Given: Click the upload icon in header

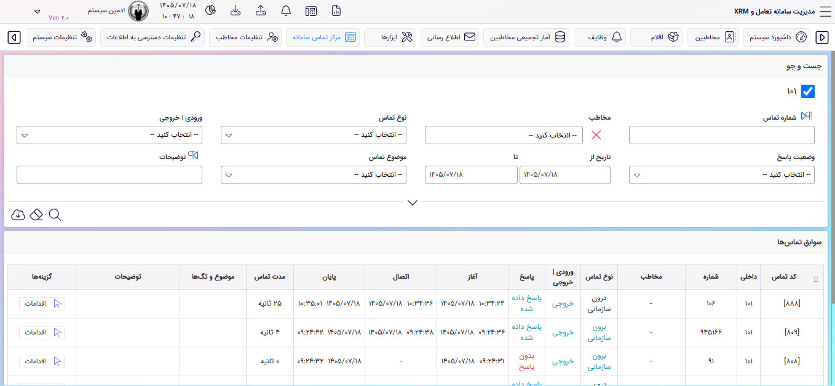Looking at the screenshot, I should pyautogui.click(x=261, y=10).
